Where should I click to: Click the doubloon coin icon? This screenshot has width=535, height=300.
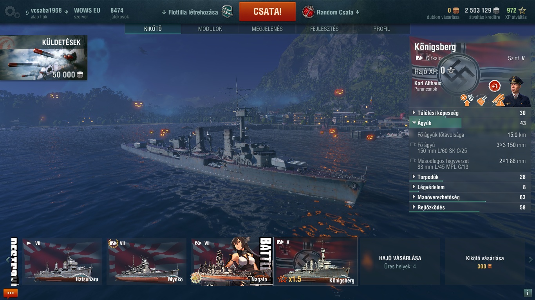(456, 11)
